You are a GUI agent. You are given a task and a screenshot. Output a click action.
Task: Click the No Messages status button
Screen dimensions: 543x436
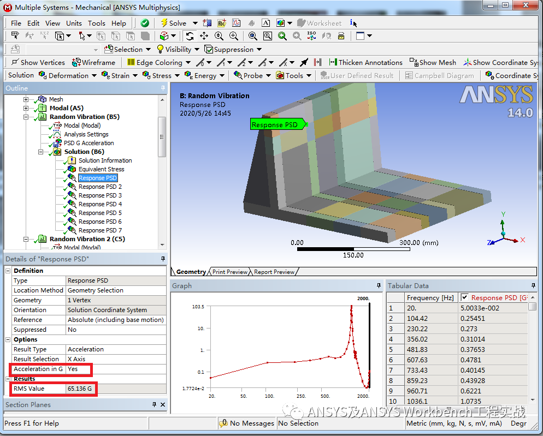tap(247, 423)
